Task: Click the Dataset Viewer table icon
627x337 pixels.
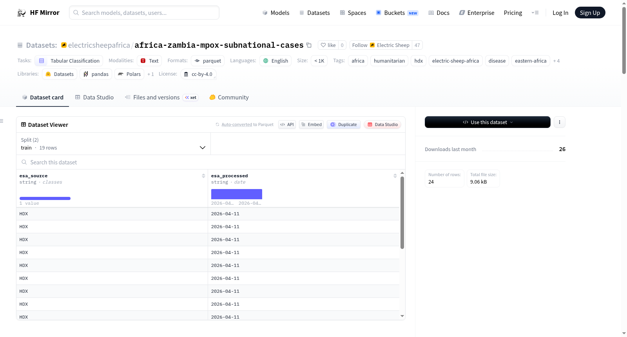Action: 24,124
